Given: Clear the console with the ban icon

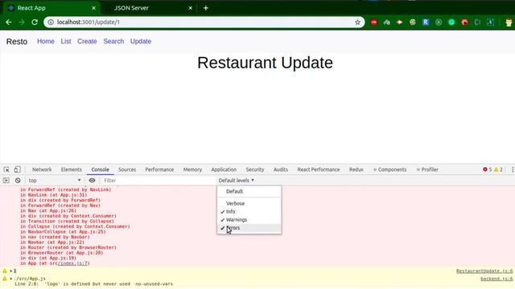Looking at the screenshot, I should 18,180.
